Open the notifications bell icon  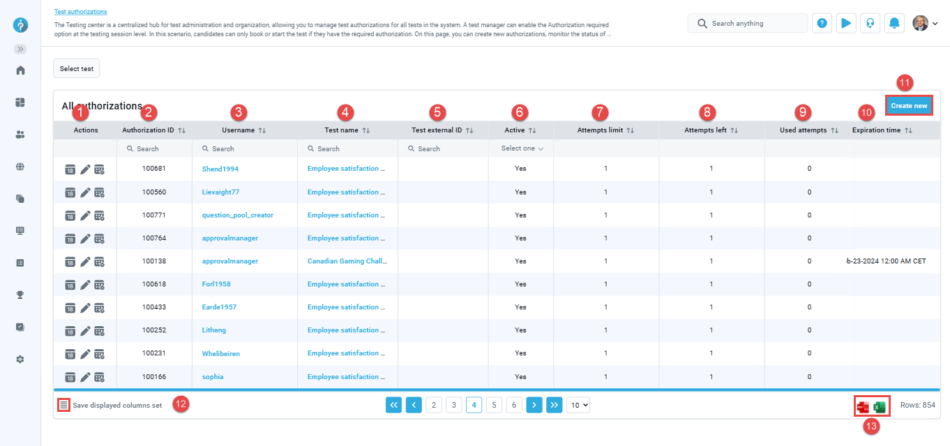point(894,23)
